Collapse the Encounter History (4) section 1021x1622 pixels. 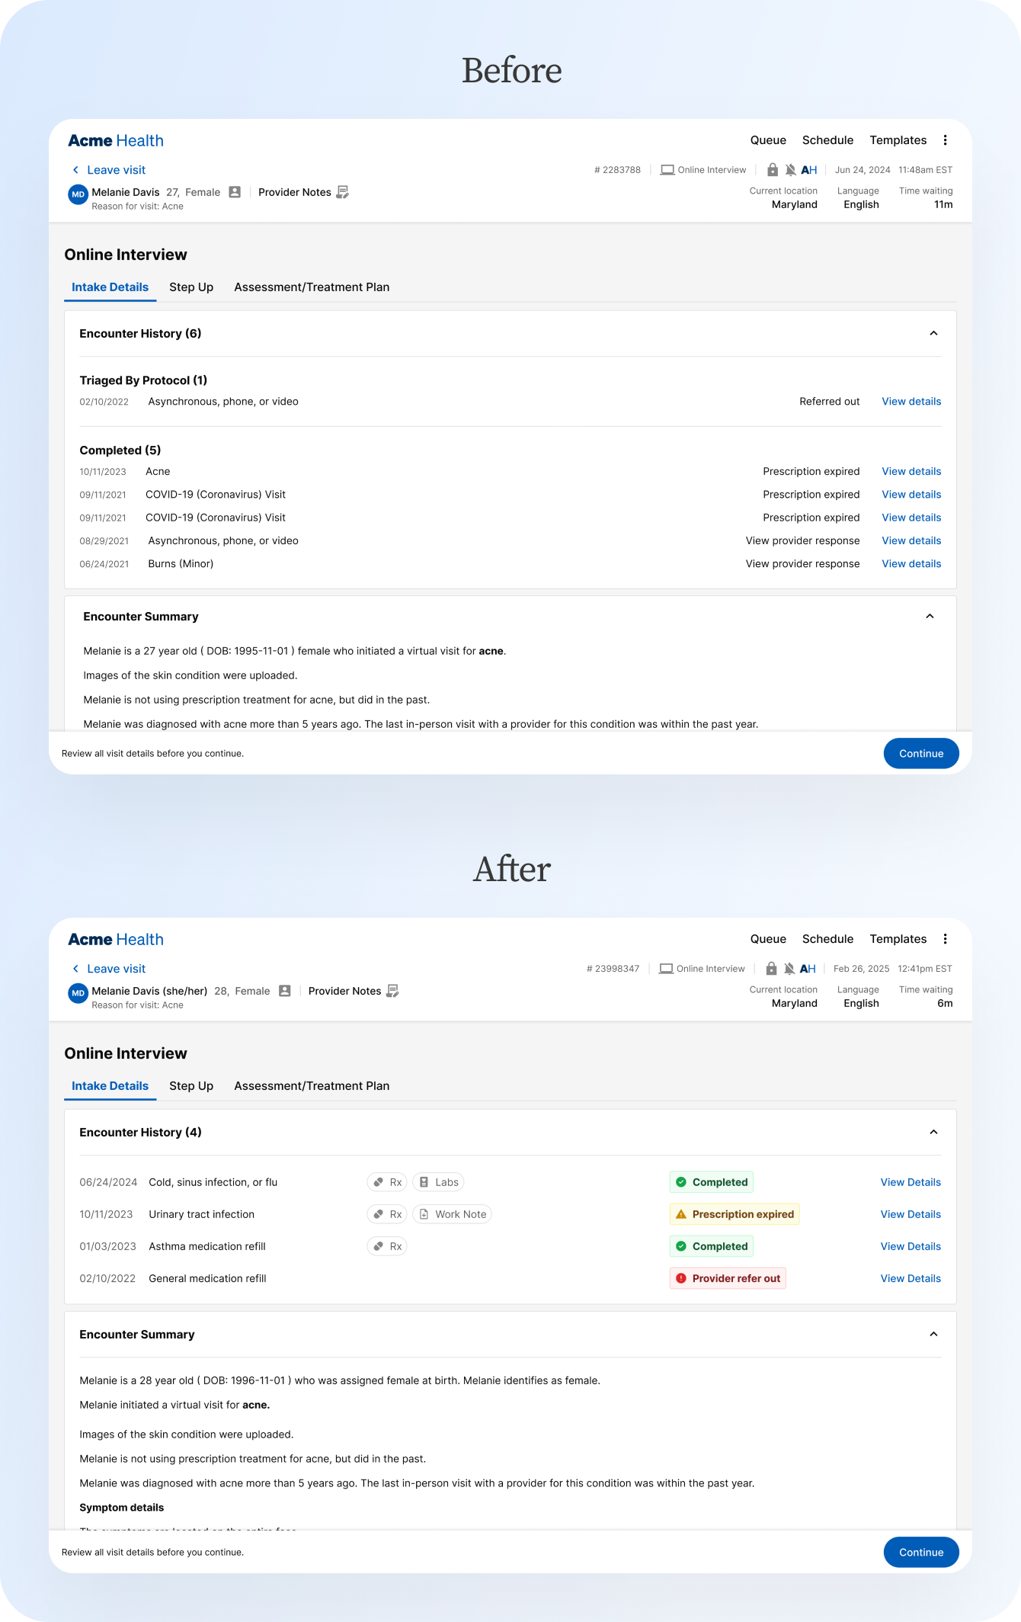pyautogui.click(x=933, y=1132)
